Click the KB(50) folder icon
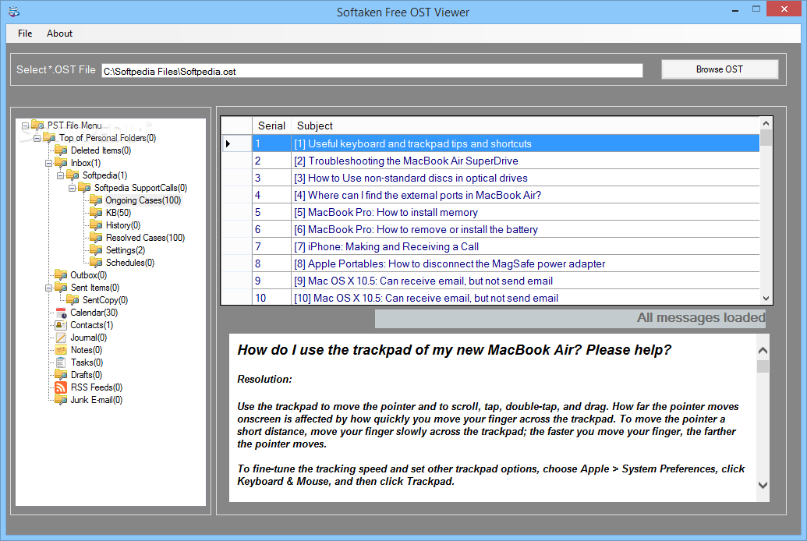This screenshot has width=807, height=541. pos(96,213)
